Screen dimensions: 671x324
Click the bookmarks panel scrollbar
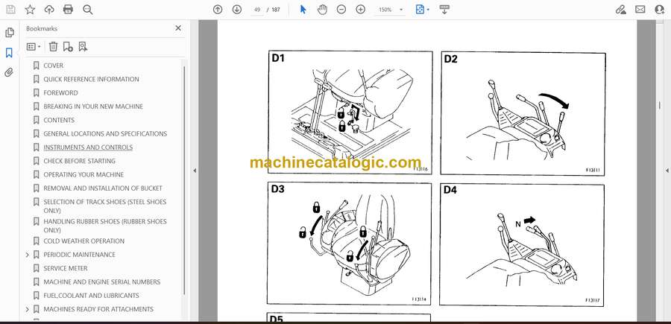click(184, 180)
